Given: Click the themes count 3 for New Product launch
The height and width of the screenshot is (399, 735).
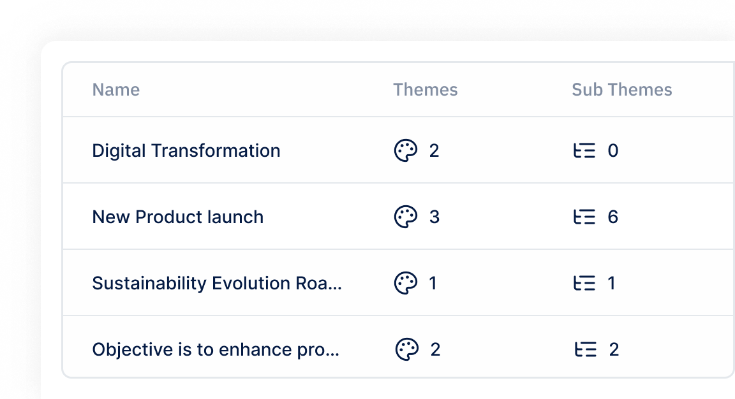Looking at the screenshot, I should click(434, 217).
